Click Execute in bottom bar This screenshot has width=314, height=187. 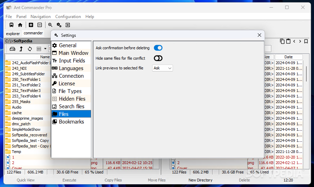(69, 180)
